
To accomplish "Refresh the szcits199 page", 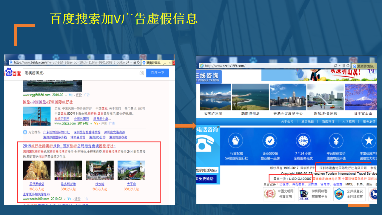I will 348,66.
